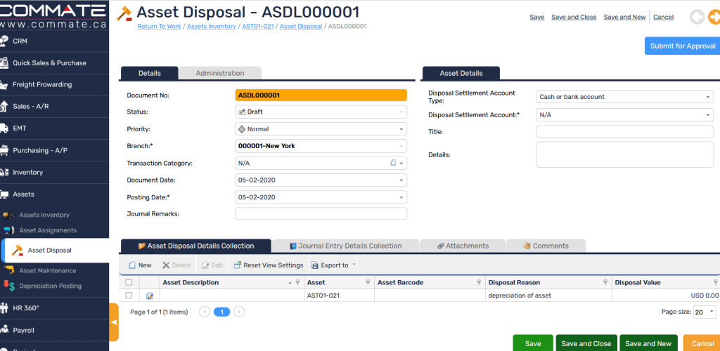Click the Submit for Approval button
720x351 pixels.
point(682,46)
